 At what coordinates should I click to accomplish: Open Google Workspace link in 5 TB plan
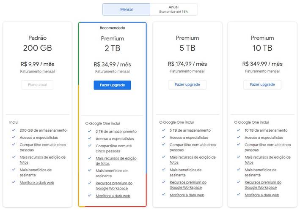point(188,185)
